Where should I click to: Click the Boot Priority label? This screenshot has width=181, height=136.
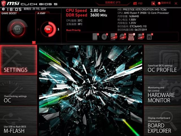tap(73, 30)
